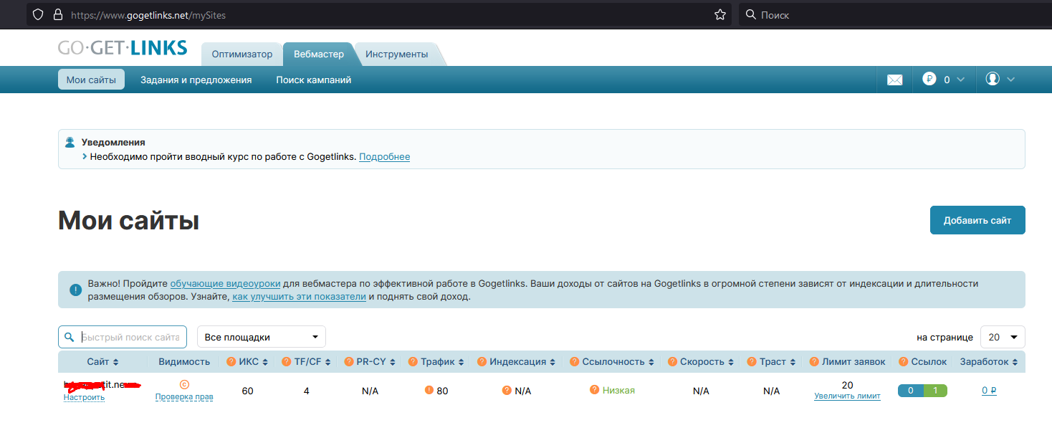The image size is (1052, 443).
Task: Select the Вебмастер tab
Action: (x=319, y=54)
